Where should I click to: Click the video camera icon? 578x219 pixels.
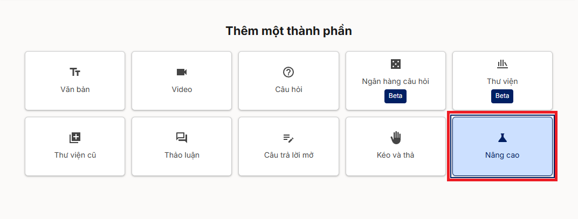point(182,72)
